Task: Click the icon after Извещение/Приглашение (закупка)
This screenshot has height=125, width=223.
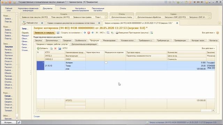Action: pyautogui.click(x=152, y=33)
